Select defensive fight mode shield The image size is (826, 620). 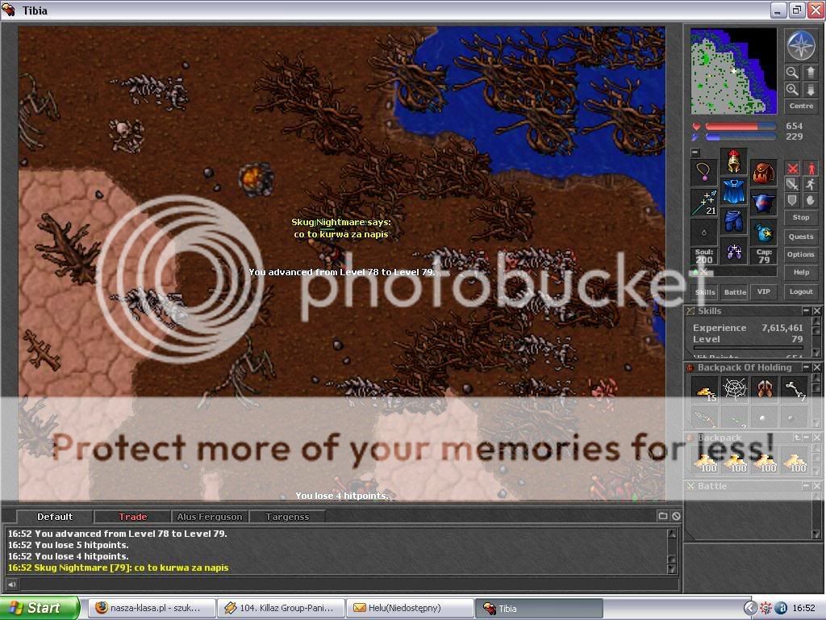pos(792,200)
